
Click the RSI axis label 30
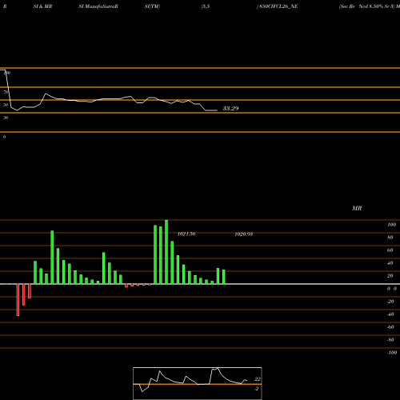pyautogui.click(x=6, y=118)
